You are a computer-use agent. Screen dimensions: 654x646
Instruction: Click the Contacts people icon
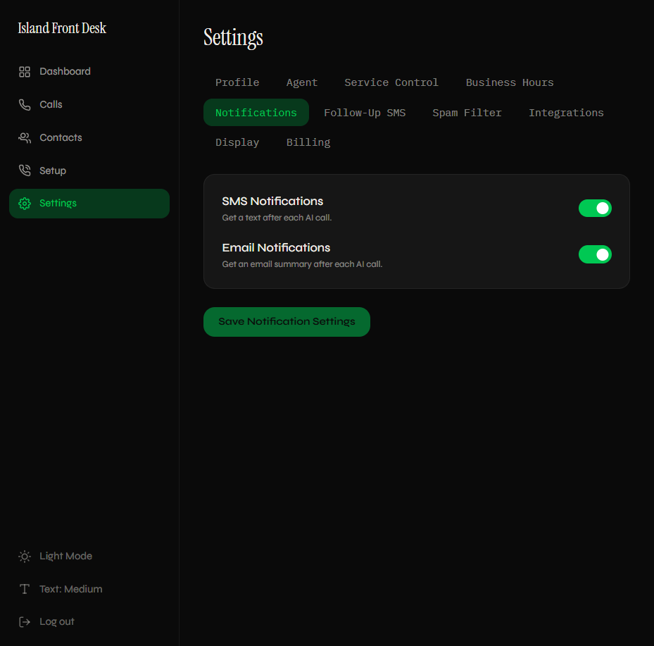24,137
